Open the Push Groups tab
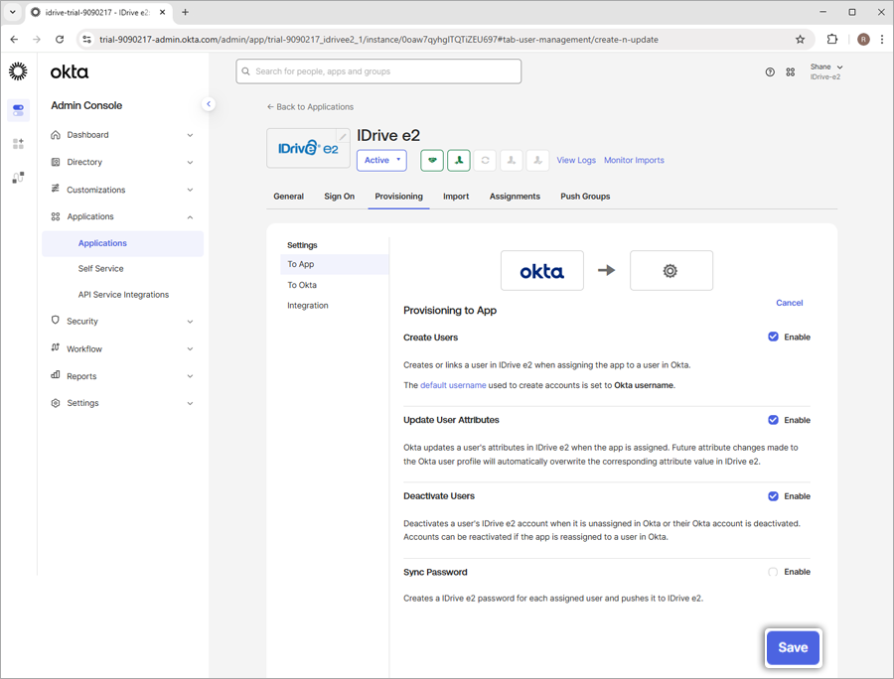Image resolution: width=894 pixels, height=679 pixels. point(585,197)
